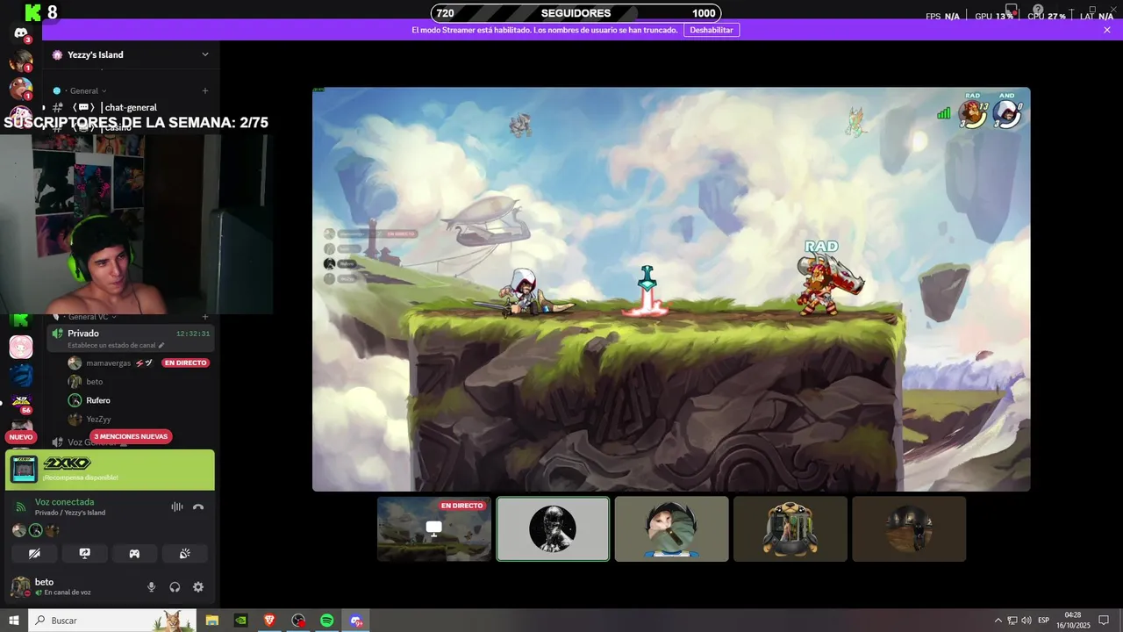
Task: Mute microphone in user panel
Action: [x=151, y=587]
